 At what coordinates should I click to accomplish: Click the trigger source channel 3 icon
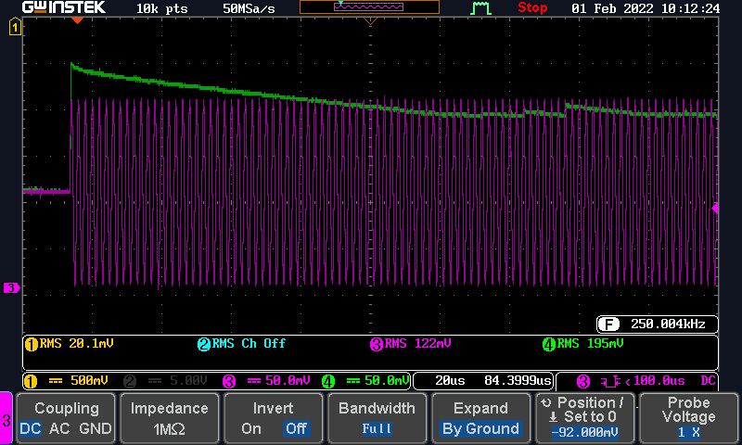click(x=583, y=382)
